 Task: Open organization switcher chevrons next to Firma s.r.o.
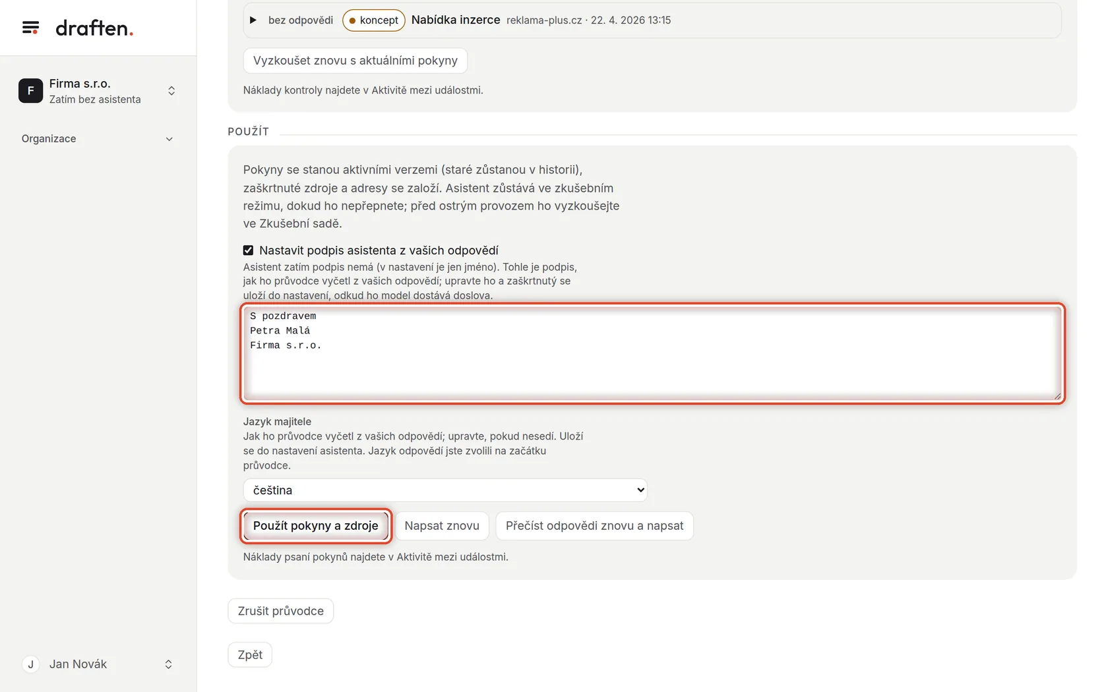point(171,91)
